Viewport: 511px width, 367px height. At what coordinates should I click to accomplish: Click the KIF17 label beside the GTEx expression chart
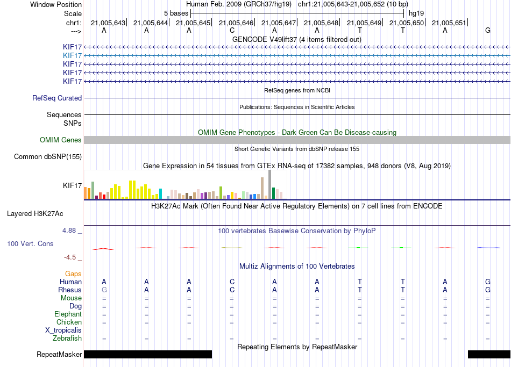point(73,185)
